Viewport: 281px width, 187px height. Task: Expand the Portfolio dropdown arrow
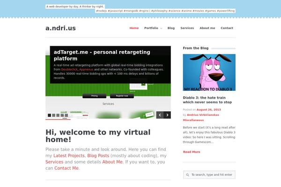(161, 28)
